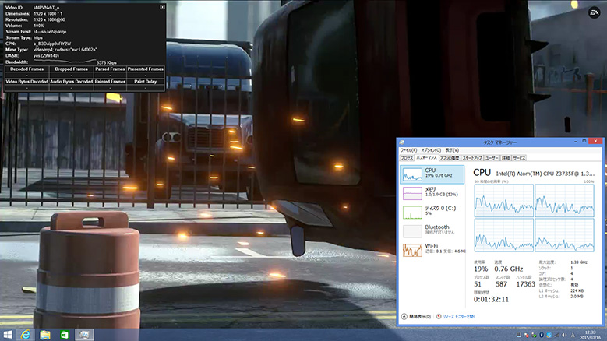
Task: Open the 詳細 tab
Action: click(x=506, y=158)
